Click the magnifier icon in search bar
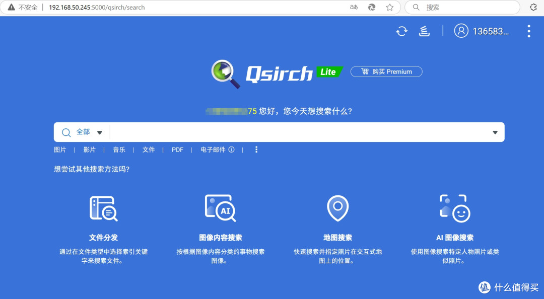Screen dimensions: 544x299 click(x=66, y=132)
